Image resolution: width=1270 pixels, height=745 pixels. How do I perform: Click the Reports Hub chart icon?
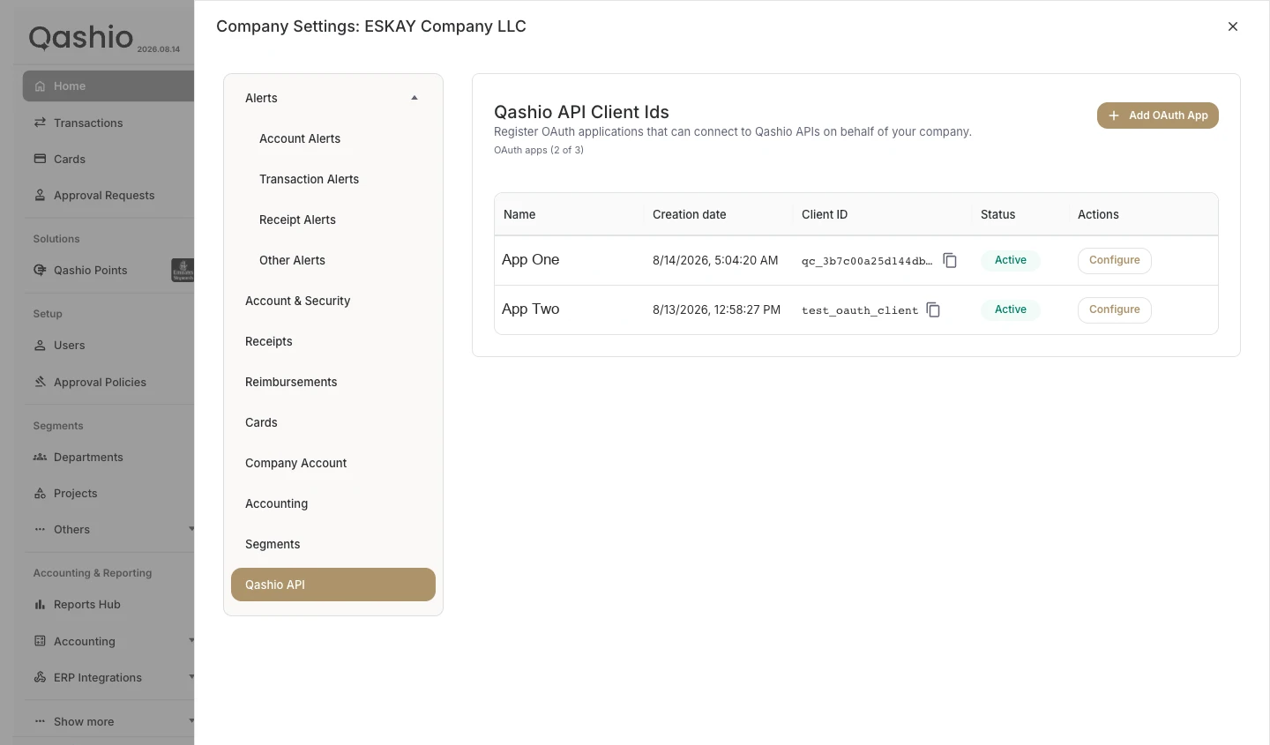pos(40,604)
